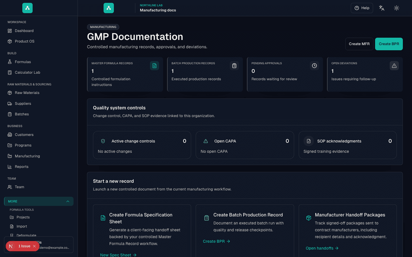Click the Dashboard grid icon

click(x=10, y=31)
